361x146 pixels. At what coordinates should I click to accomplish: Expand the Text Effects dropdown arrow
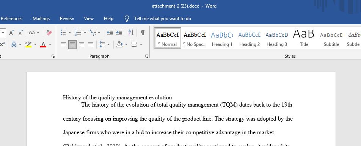[20, 44]
